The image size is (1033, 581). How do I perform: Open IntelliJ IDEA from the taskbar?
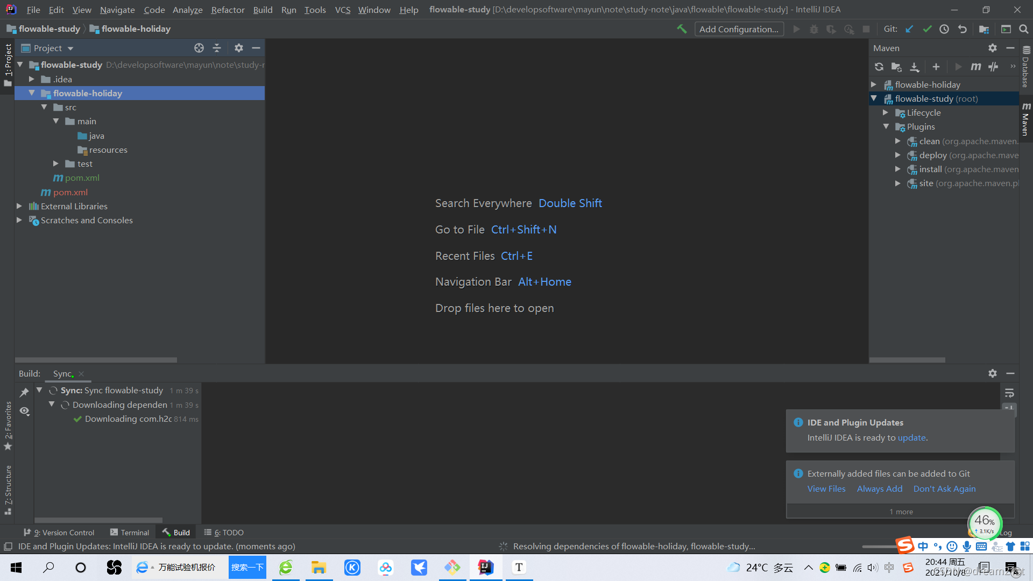485,567
